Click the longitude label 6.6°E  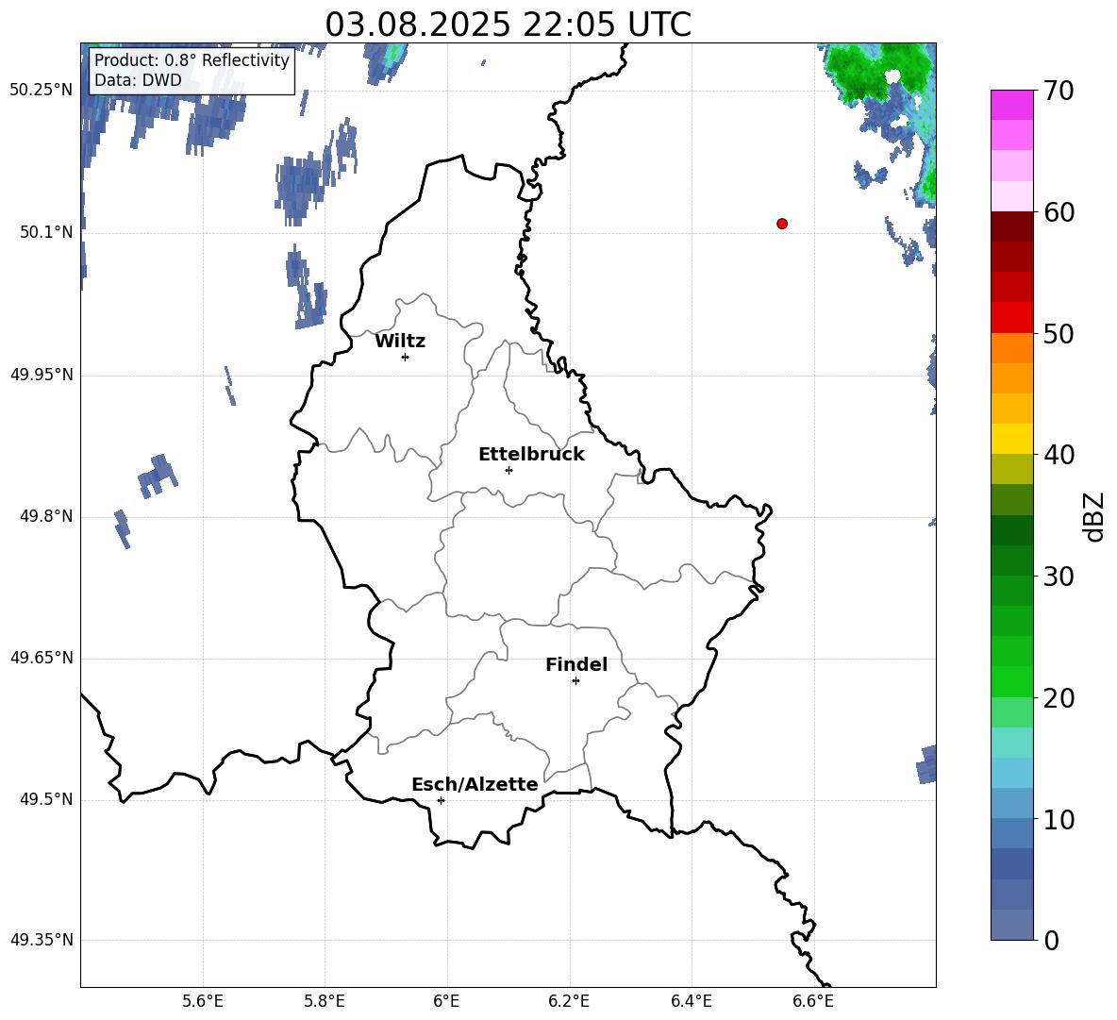coord(813,1001)
